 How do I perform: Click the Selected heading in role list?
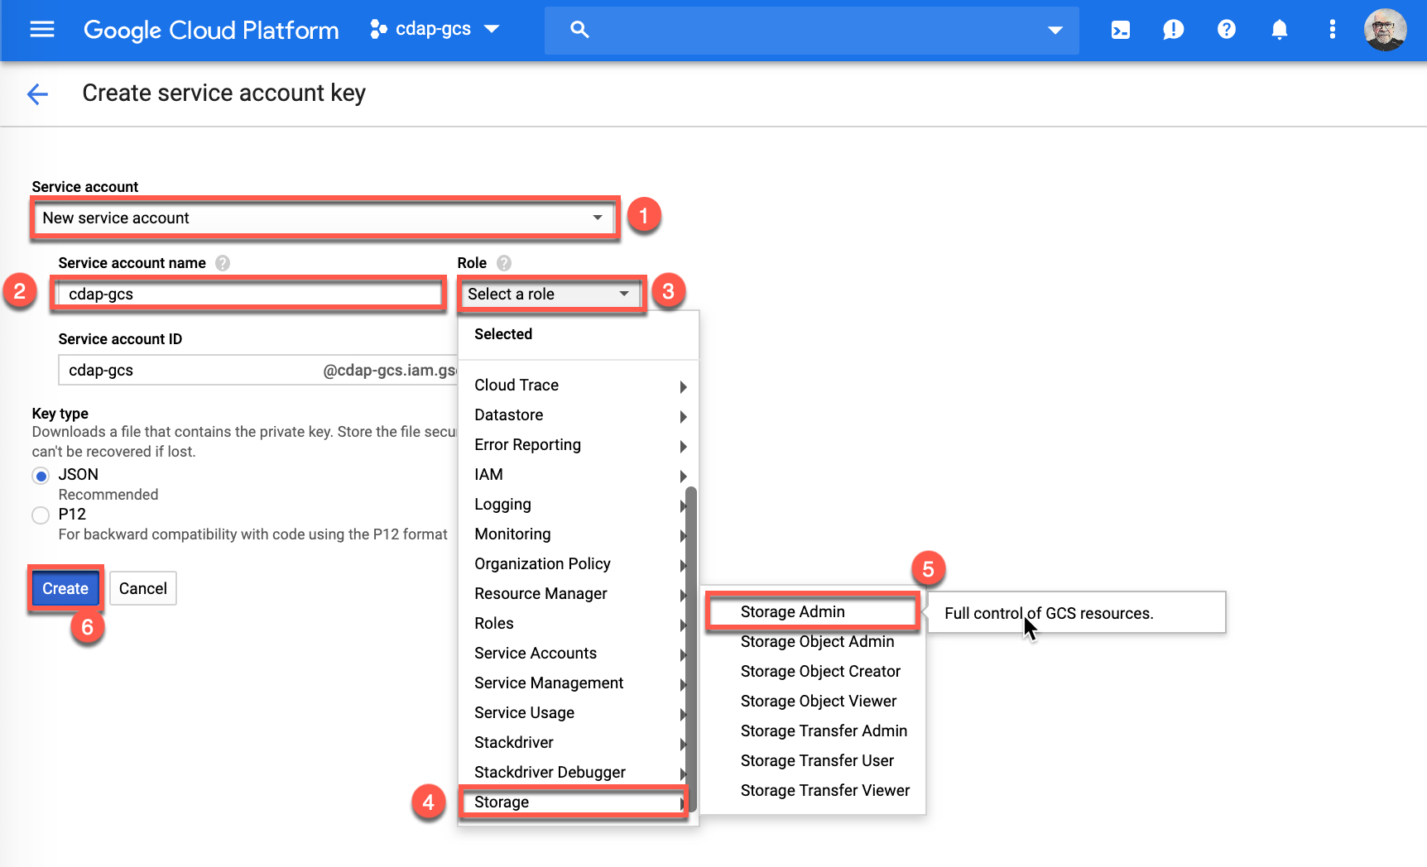point(503,334)
